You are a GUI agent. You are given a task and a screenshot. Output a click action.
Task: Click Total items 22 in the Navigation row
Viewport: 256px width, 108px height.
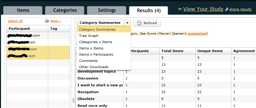[163, 92]
